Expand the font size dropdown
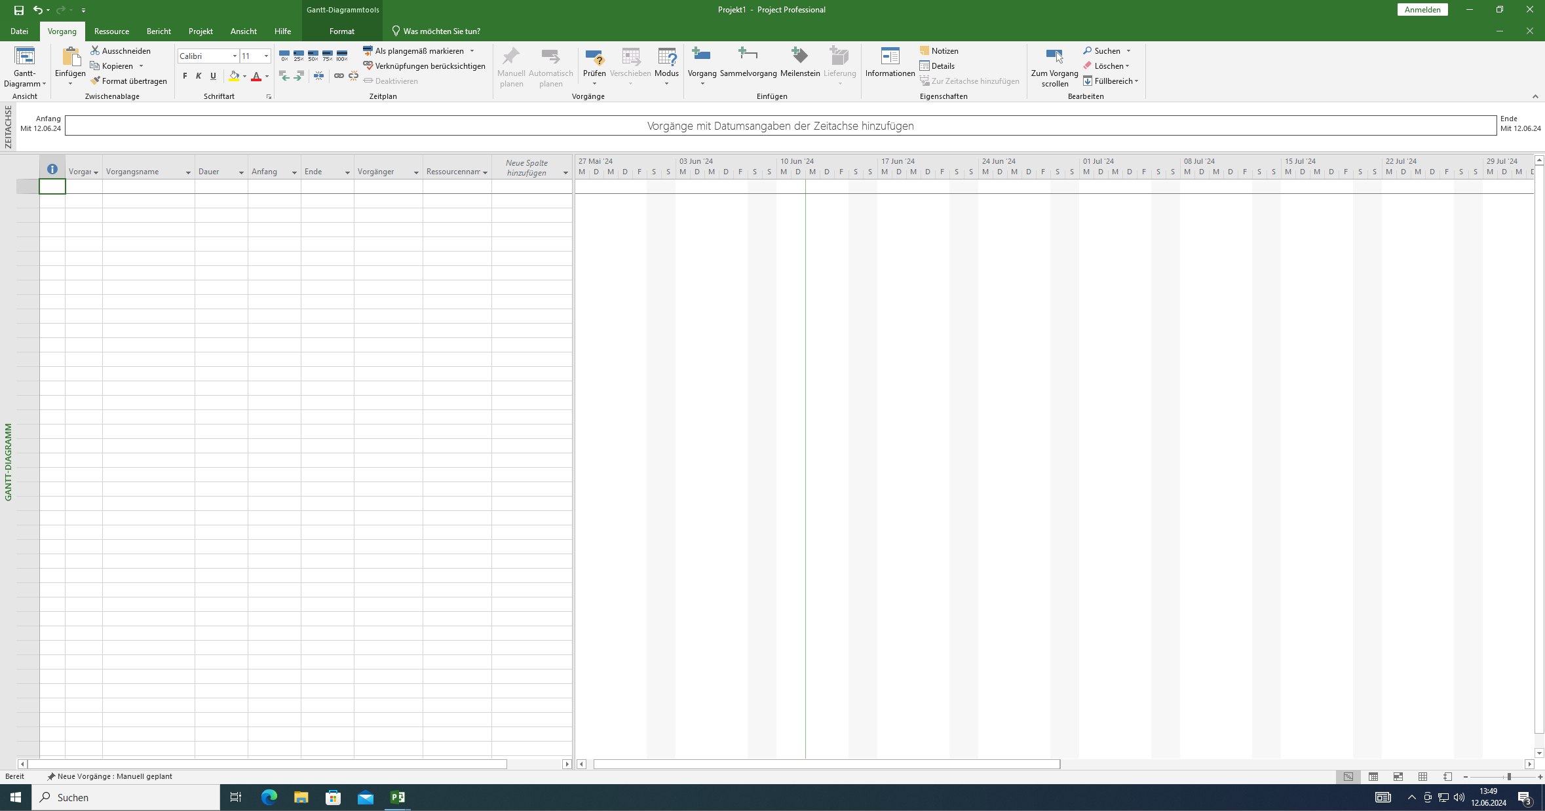 click(266, 56)
